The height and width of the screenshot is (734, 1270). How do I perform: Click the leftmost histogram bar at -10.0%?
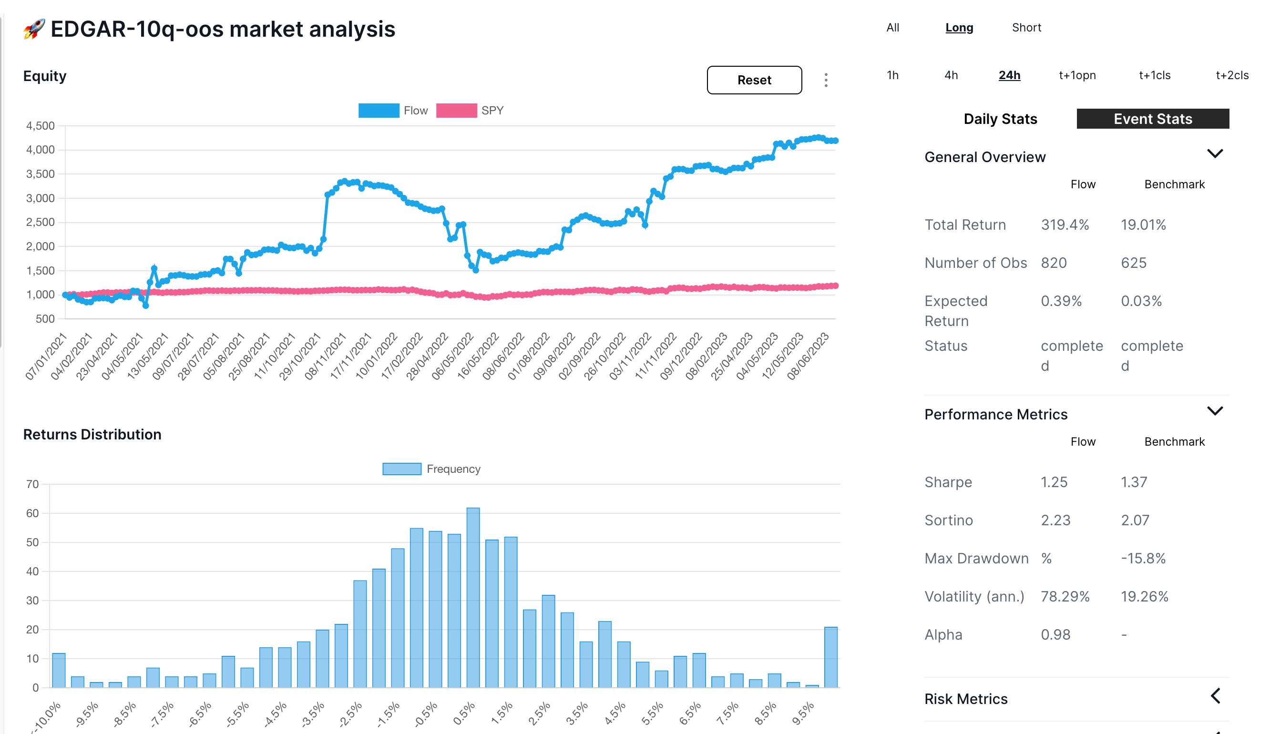[59, 671]
